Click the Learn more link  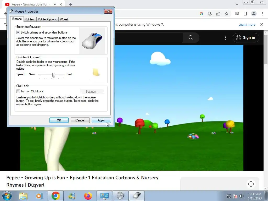pos(247,24)
